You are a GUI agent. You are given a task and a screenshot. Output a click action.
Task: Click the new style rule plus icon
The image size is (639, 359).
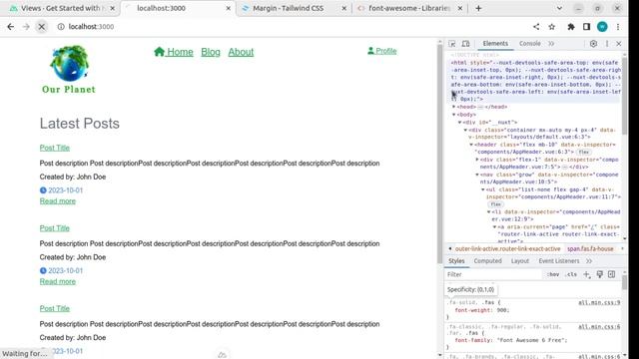tap(586, 275)
